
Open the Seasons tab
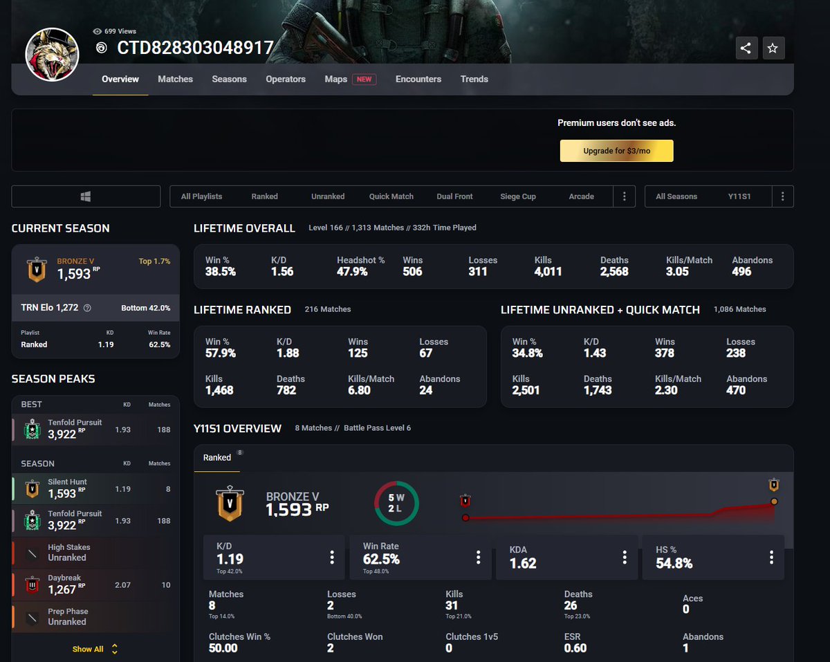pos(229,79)
